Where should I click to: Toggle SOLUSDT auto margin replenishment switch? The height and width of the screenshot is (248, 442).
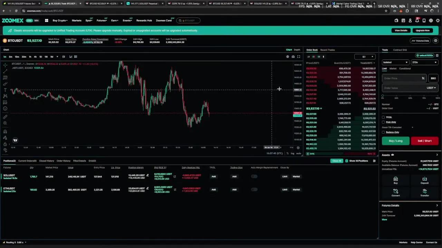[x=254, y=176]
